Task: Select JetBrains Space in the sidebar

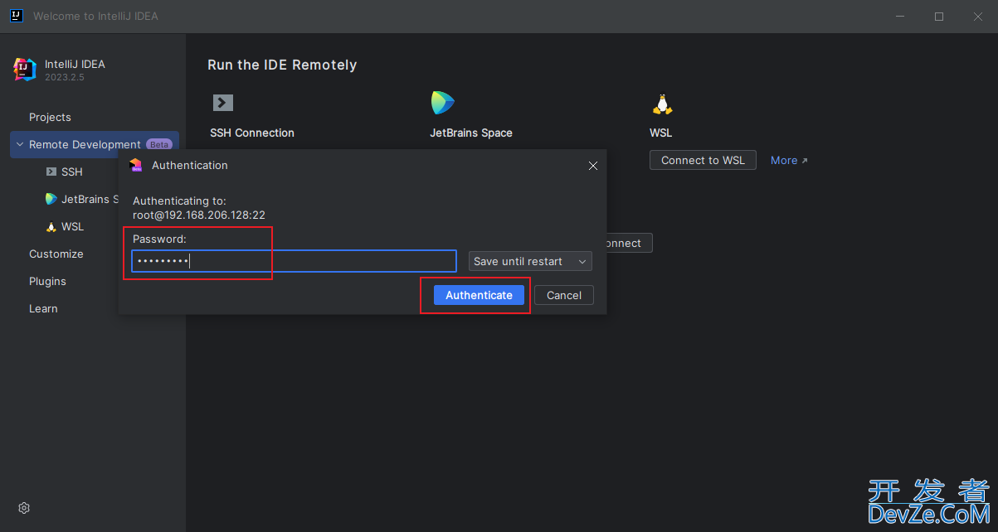Action: [x=81, y=199]
